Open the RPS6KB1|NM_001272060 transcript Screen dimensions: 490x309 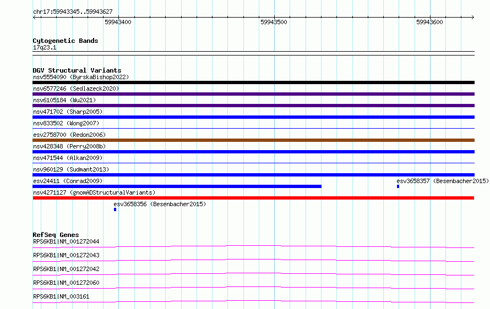click(66, 283)
